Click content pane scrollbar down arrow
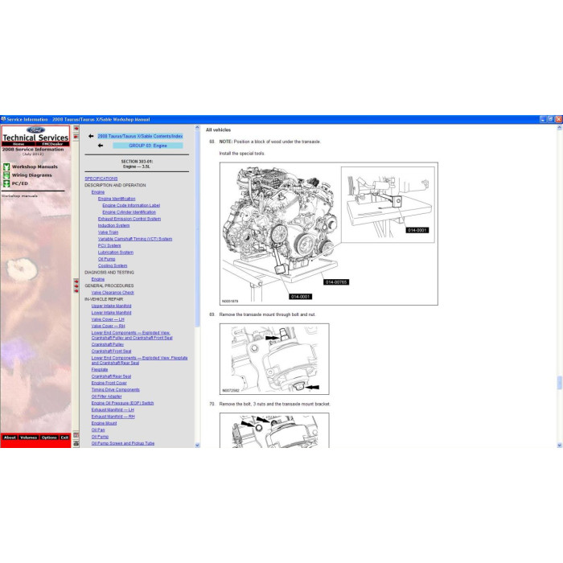Viewport: 563px width, 563px height. coord(560,446)
